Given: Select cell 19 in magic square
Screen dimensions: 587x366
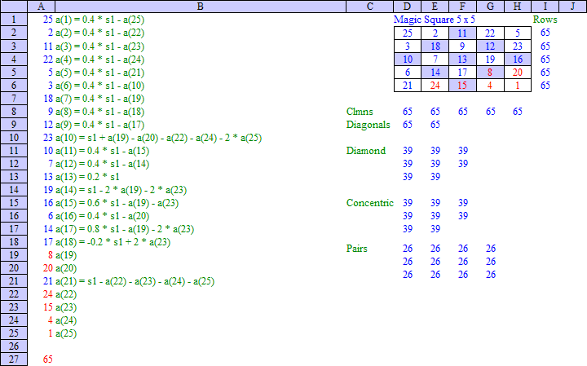Looking at the screenshot, I should click(x=490, y=60).
